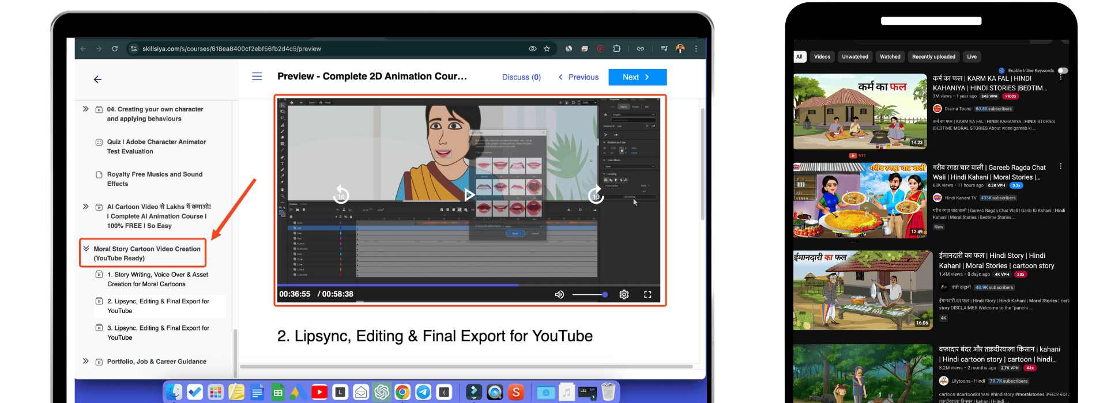Rewind the video 10 seconds
1107x403 pixels.
pos(341,195)
